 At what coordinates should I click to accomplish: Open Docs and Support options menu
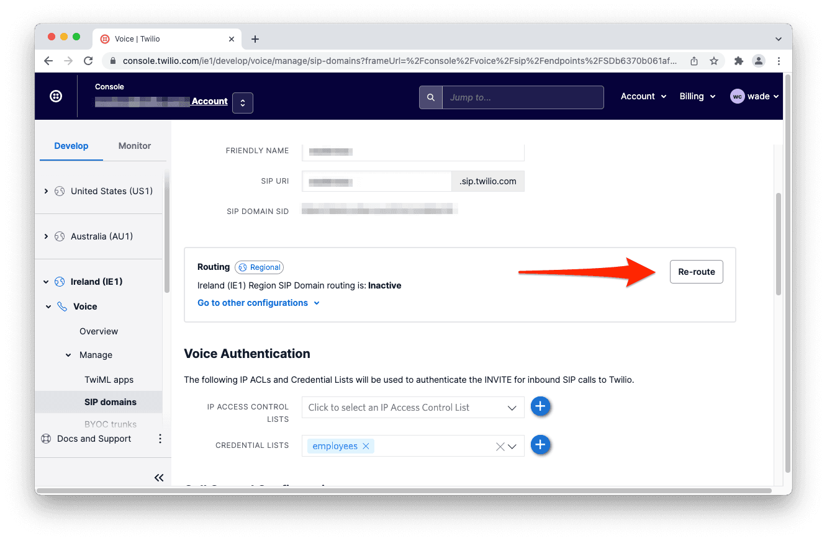[160, 439]
